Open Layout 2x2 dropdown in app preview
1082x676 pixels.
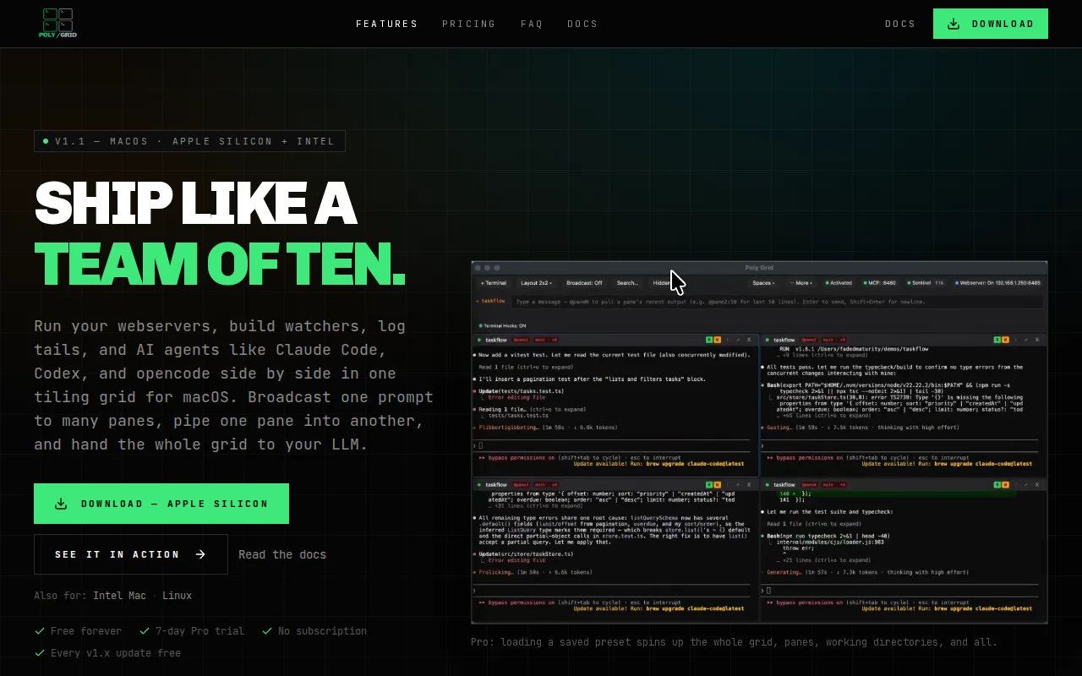536,283
